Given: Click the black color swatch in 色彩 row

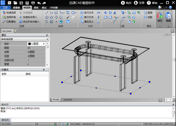Looking at the screenshot, I should point(30,44).
